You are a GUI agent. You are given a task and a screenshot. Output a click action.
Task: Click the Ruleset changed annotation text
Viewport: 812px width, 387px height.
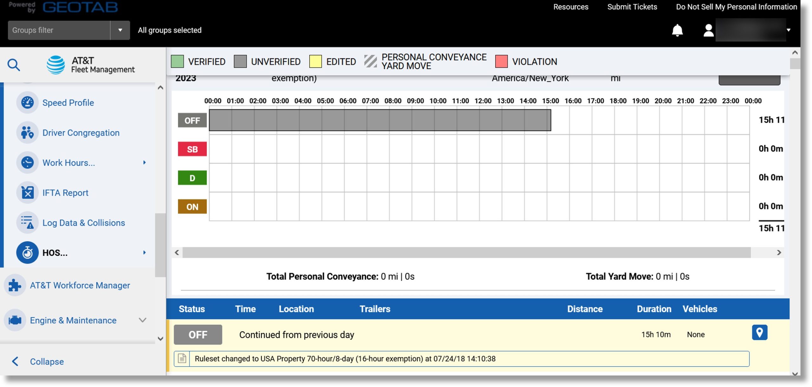coord(345,358)
